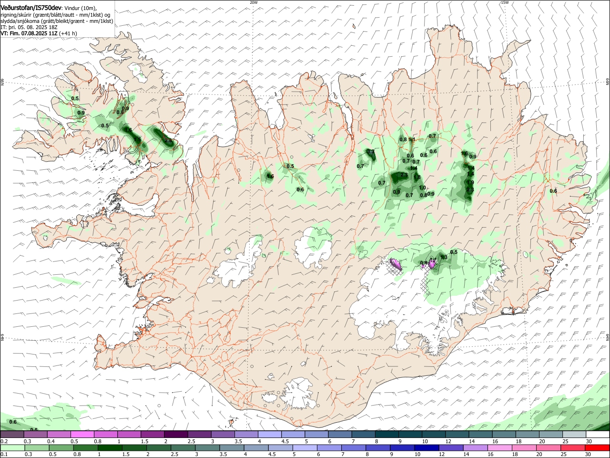Screen dimensions: 610x458
Task: Click the 'rigning/skúrir' legend description line
Action: point(55,15)
